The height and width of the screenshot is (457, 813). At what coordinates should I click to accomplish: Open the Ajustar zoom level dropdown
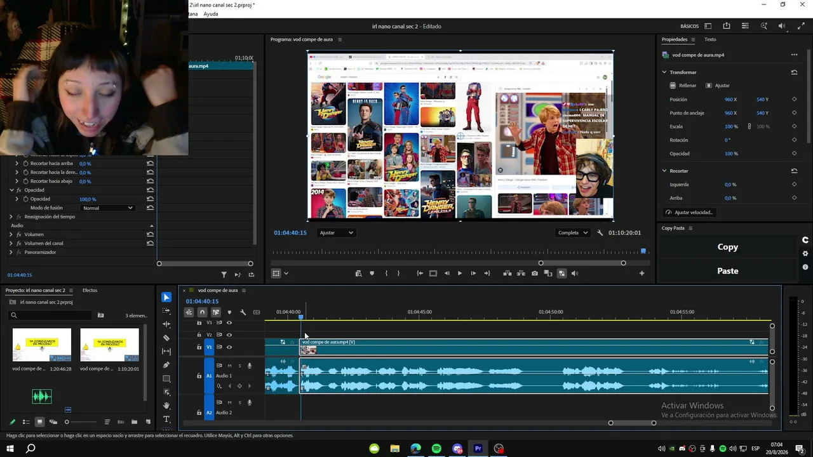coord(336,233)
